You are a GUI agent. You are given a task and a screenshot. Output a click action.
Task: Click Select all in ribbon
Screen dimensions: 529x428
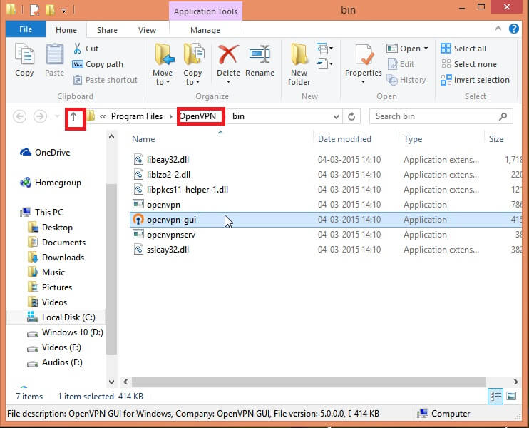tap(463, 49)
